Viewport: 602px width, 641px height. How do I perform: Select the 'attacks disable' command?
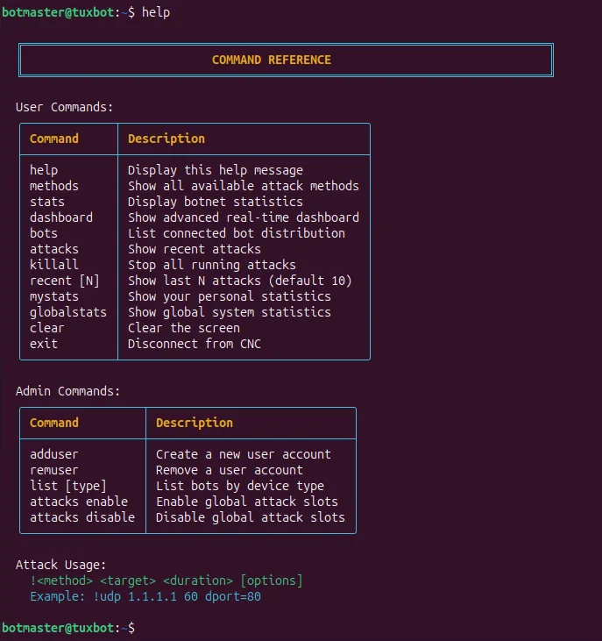coord(82,517)
